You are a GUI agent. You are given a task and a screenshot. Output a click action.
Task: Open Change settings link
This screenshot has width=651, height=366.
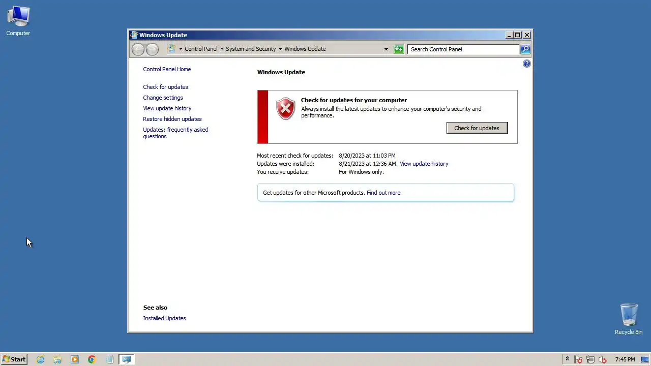point(163,98)
